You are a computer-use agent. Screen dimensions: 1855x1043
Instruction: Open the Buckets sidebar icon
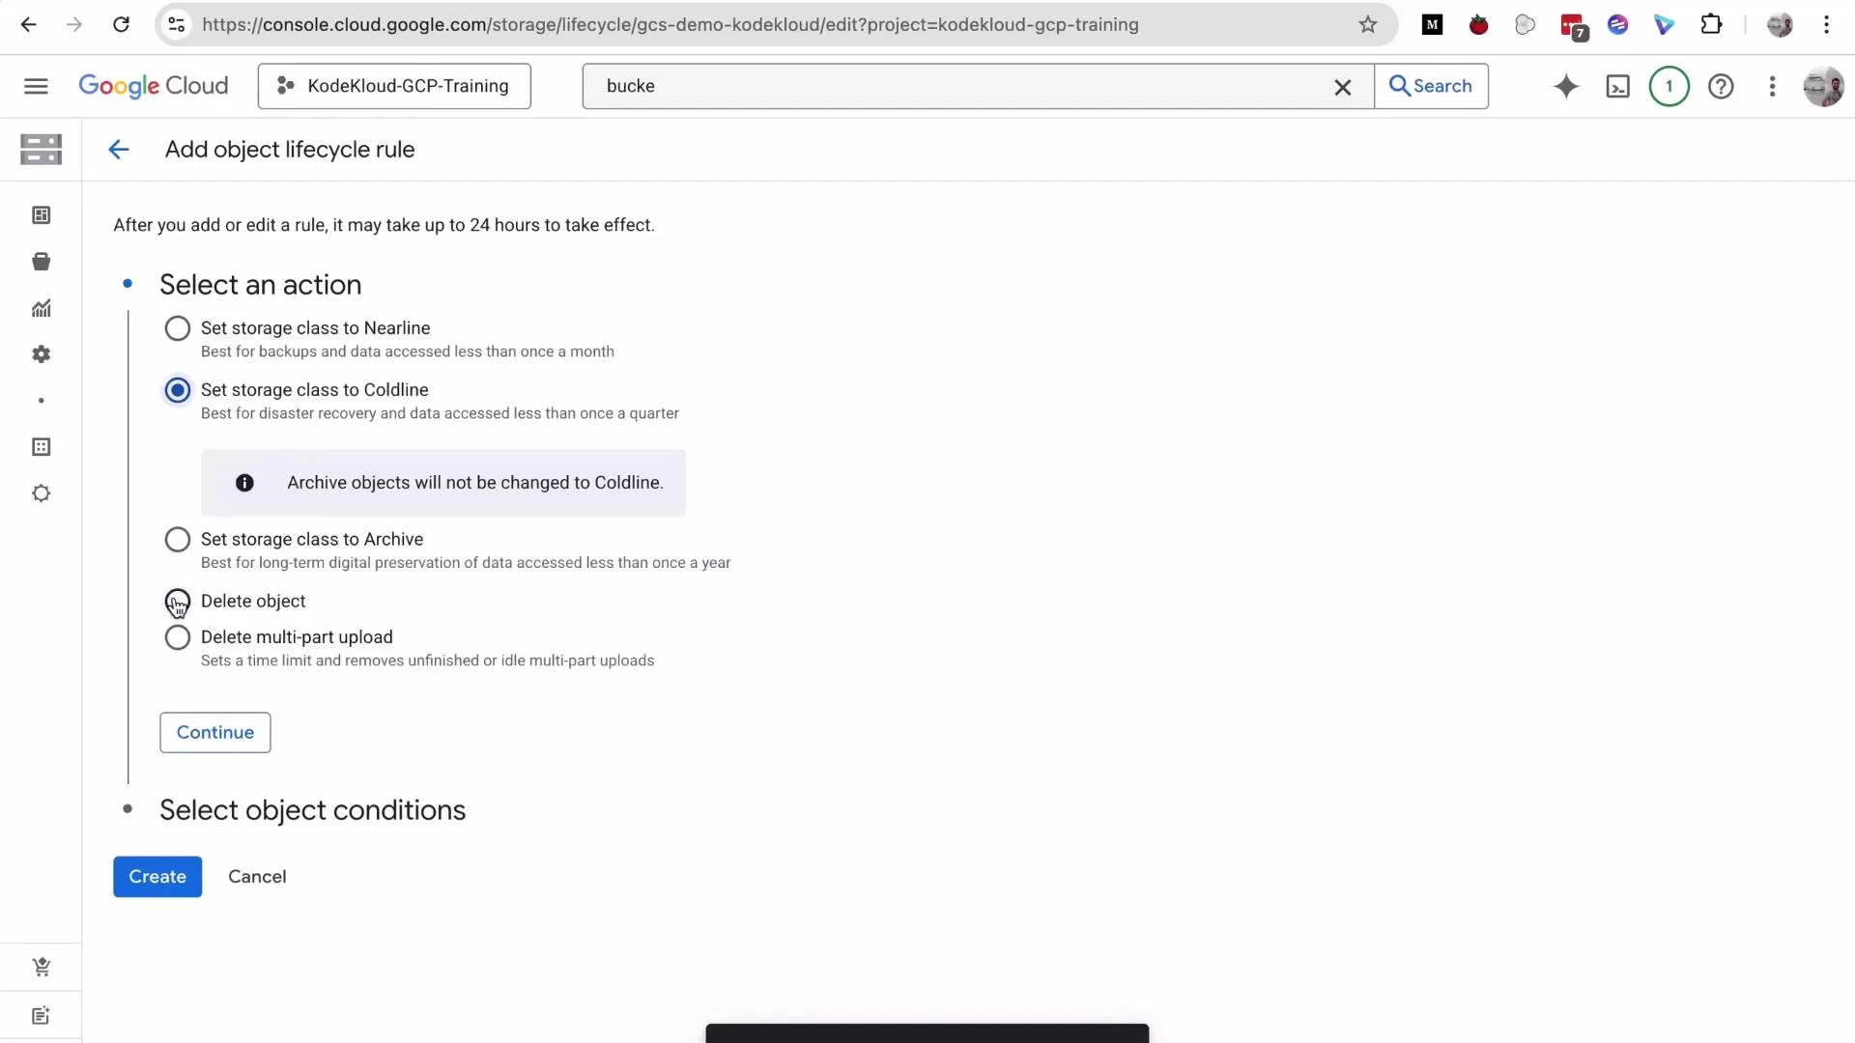point(41,262)
